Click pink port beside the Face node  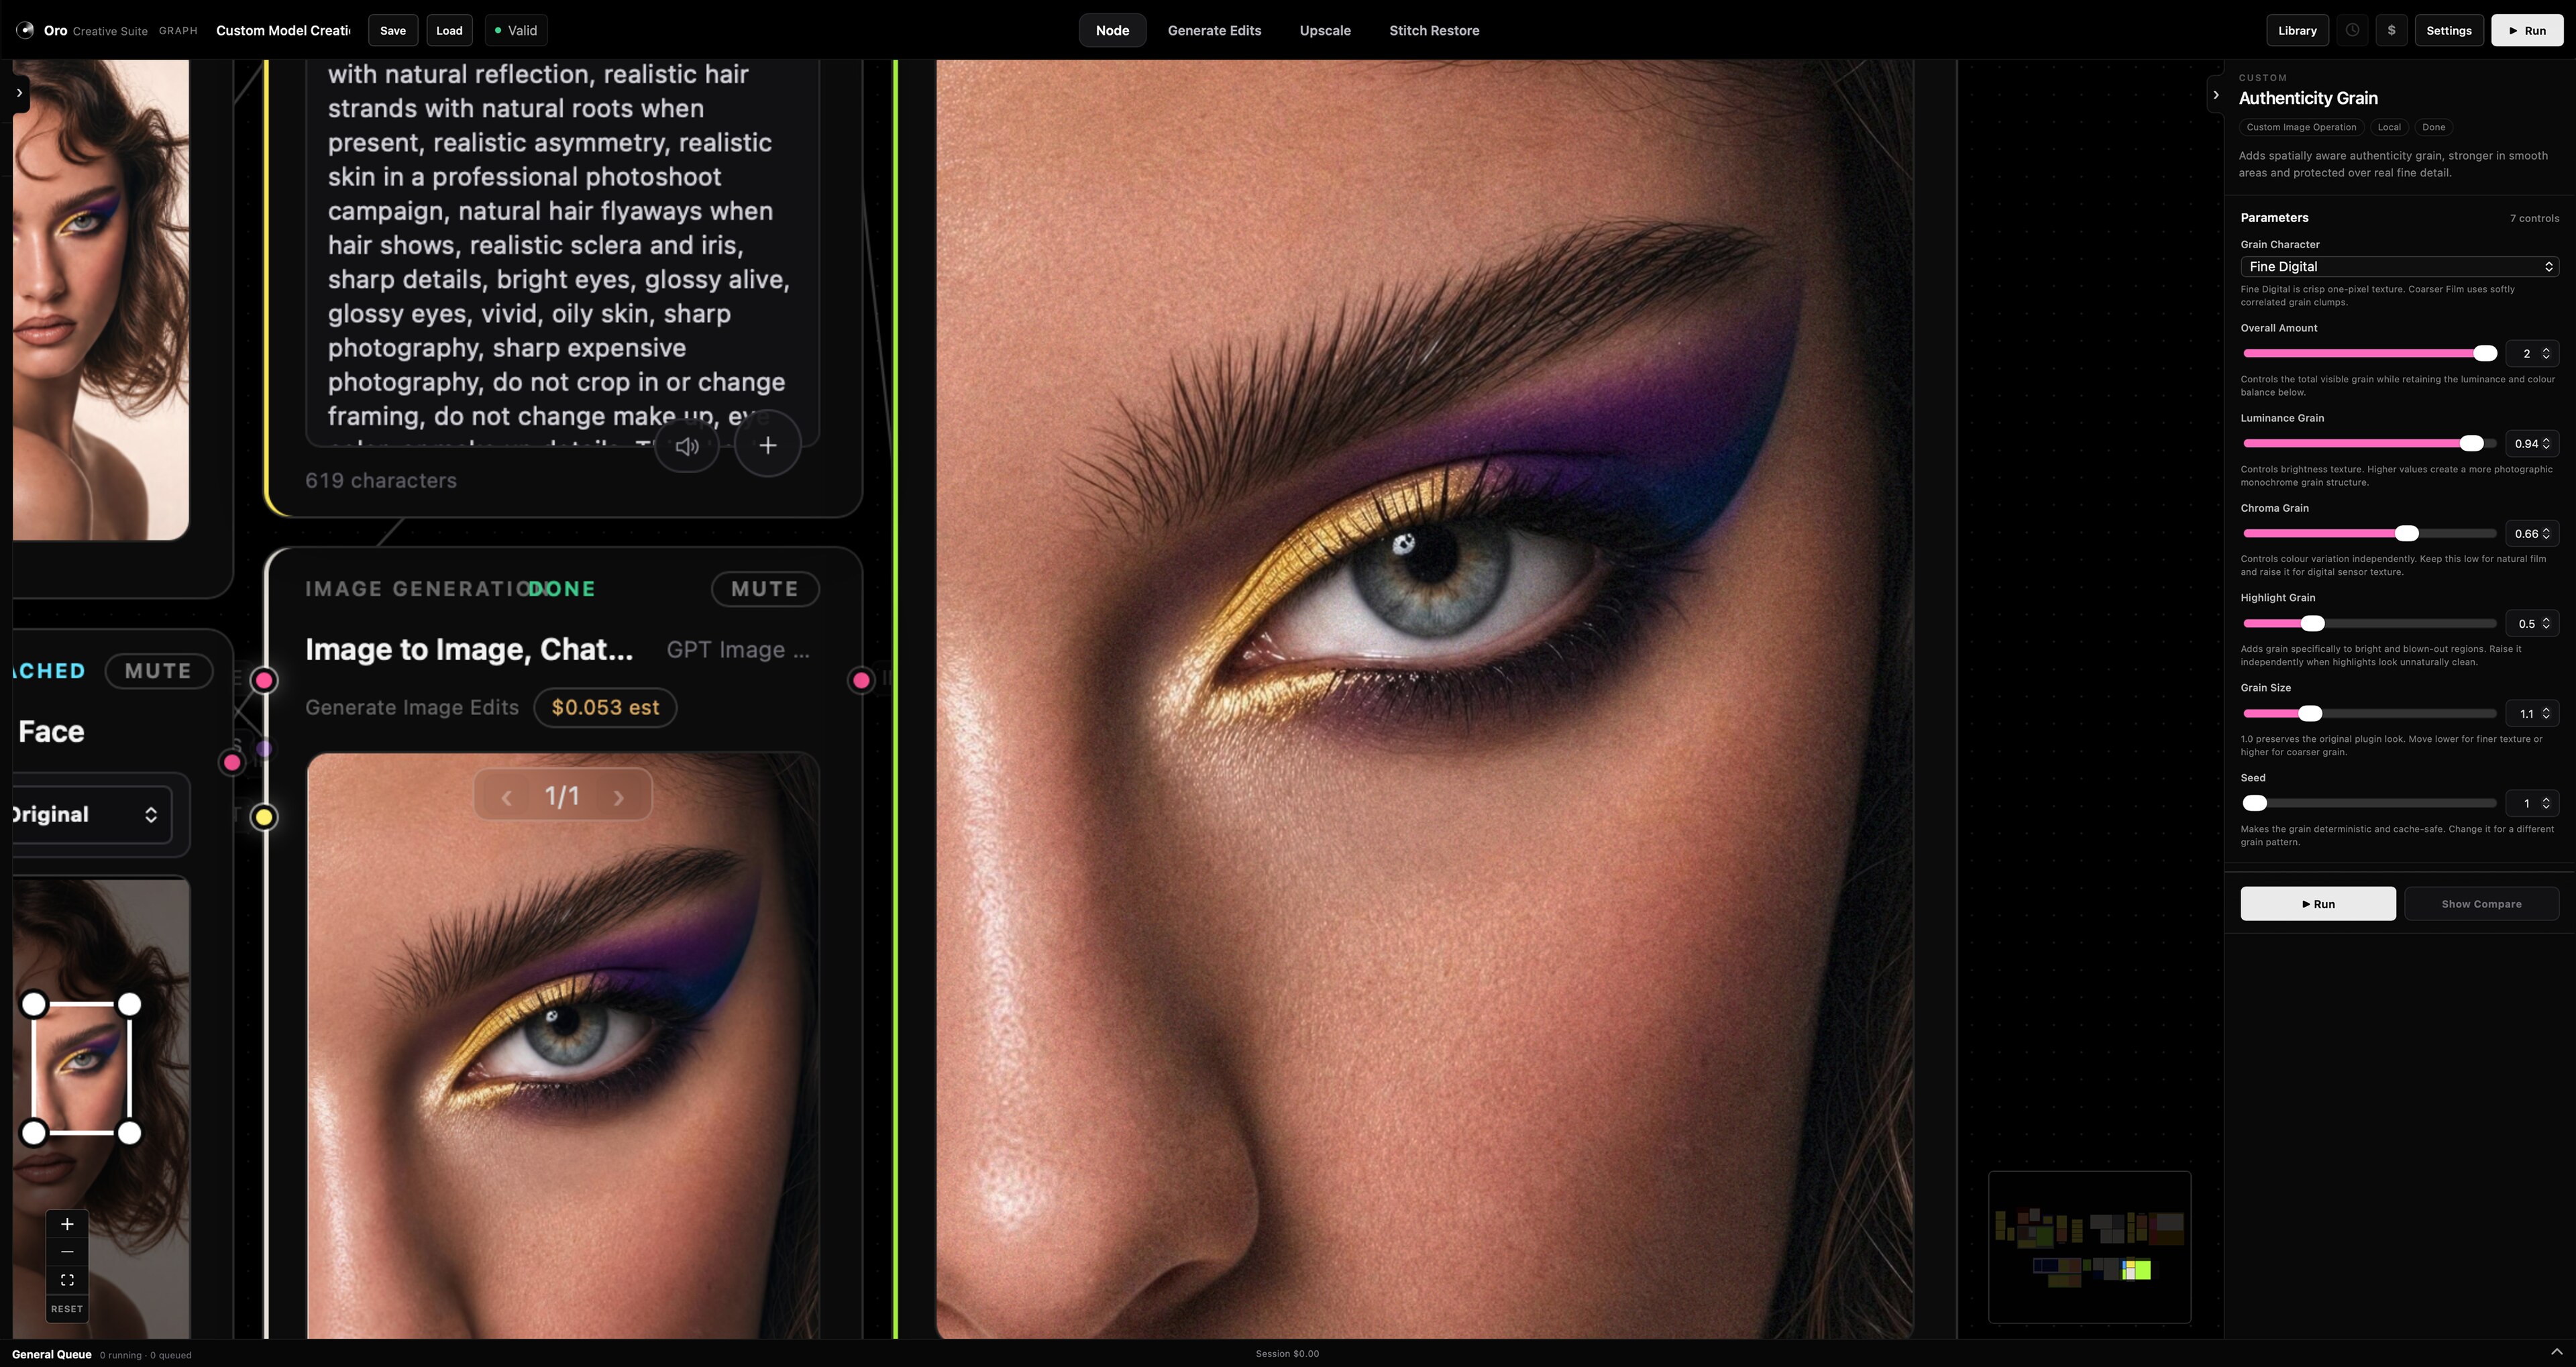coord(232,763)
